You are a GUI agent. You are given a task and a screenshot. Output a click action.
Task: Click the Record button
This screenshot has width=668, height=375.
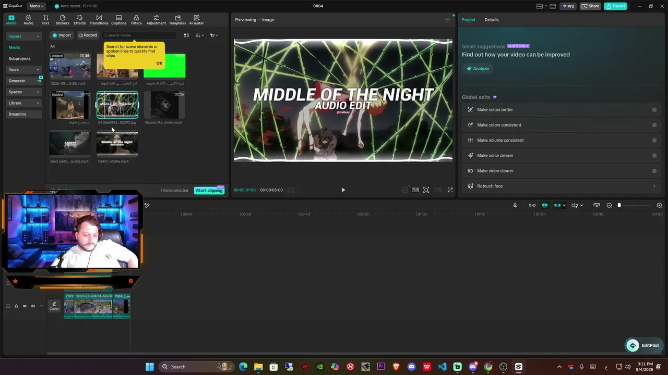click(x=88, y=35)
